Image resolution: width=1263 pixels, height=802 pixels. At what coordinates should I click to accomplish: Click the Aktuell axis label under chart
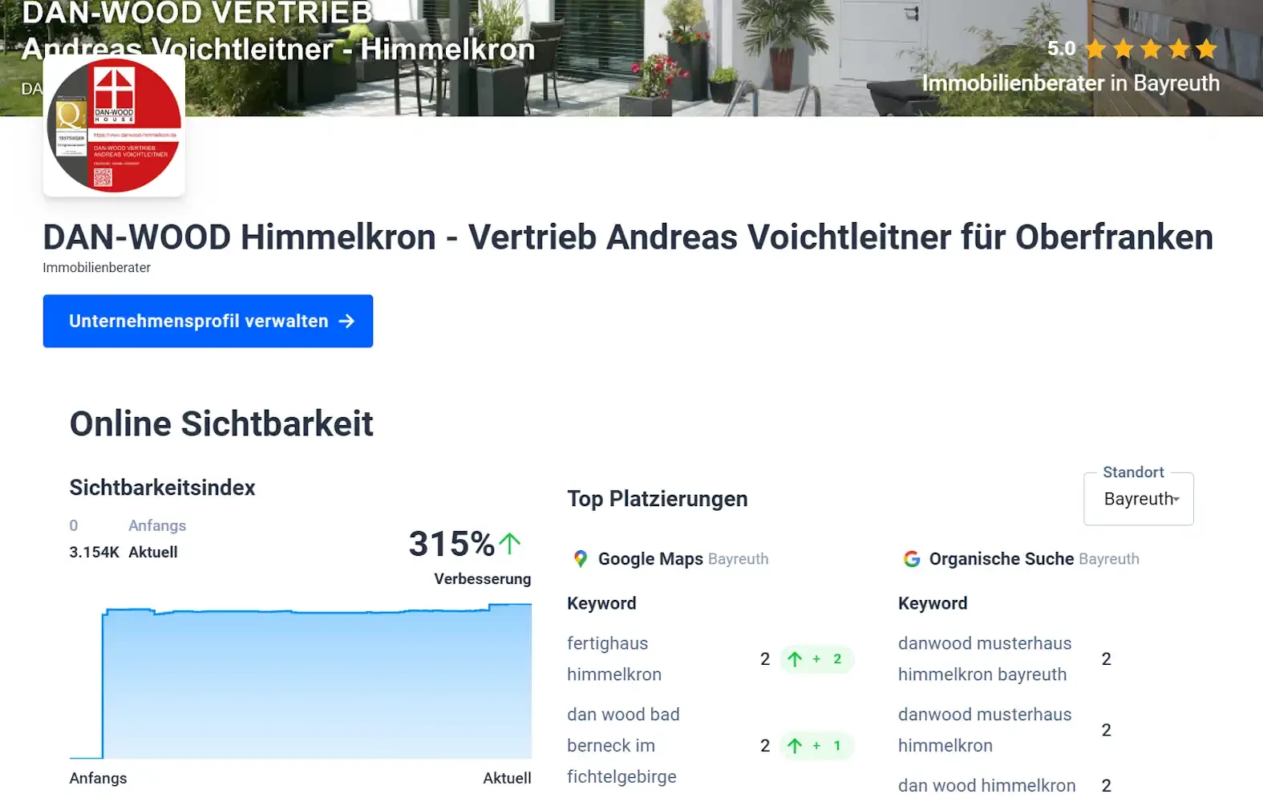[507, 778]
